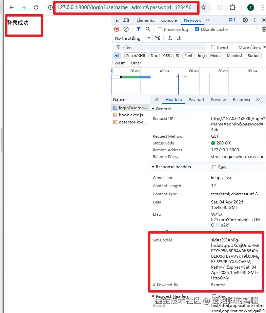Uncheck Disable cache checkbox
266x313 pixels.
tap(197, 30)
